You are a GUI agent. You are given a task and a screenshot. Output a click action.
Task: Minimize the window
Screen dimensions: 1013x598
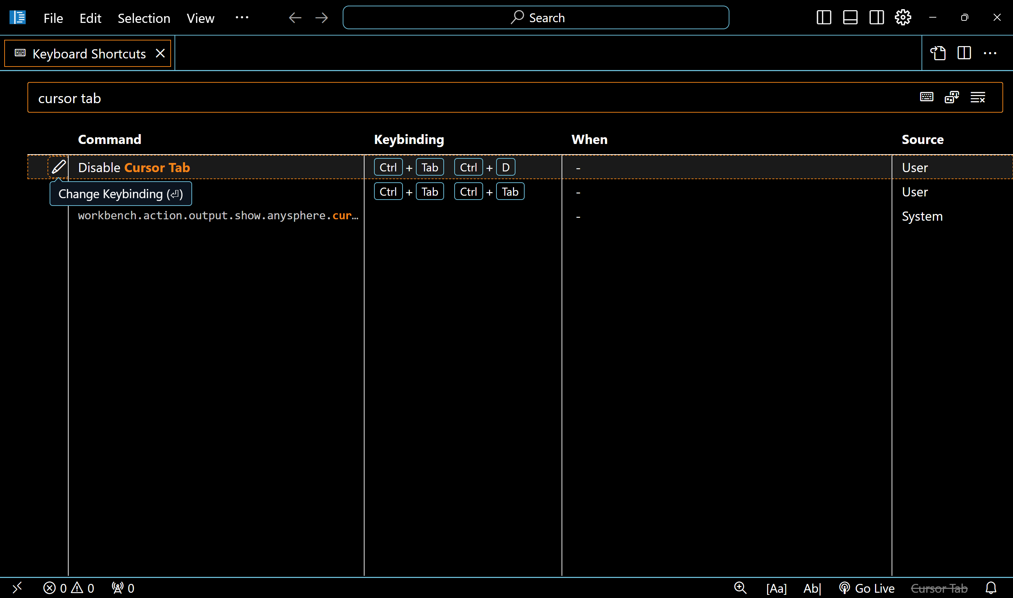[x=932, y=18]
